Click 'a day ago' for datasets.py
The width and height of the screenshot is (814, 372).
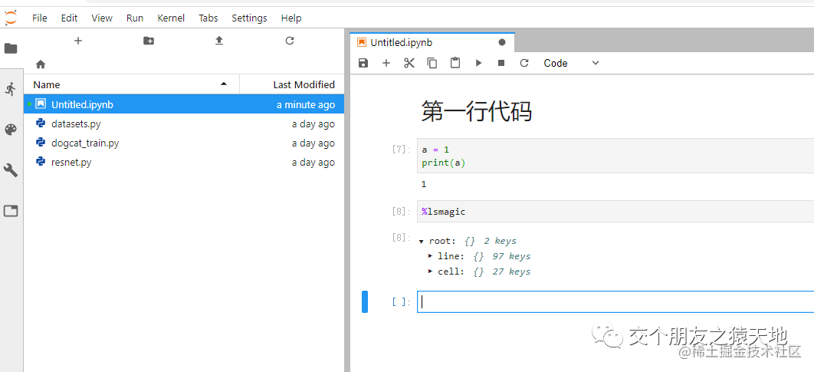coord(313,123)
